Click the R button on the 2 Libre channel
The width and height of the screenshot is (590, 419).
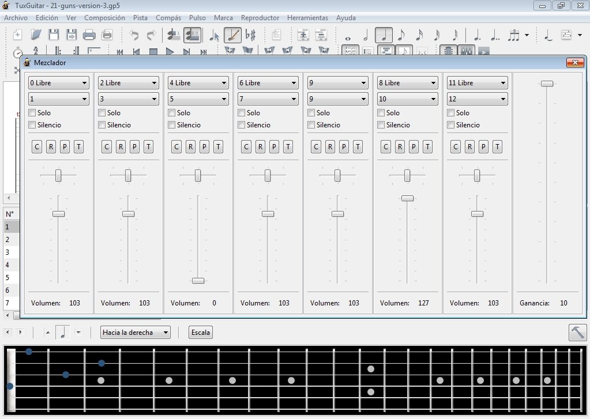[121, 147]
